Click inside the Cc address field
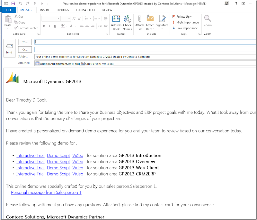The width and height of the screenshot is (257, 220). pos(145,50)
